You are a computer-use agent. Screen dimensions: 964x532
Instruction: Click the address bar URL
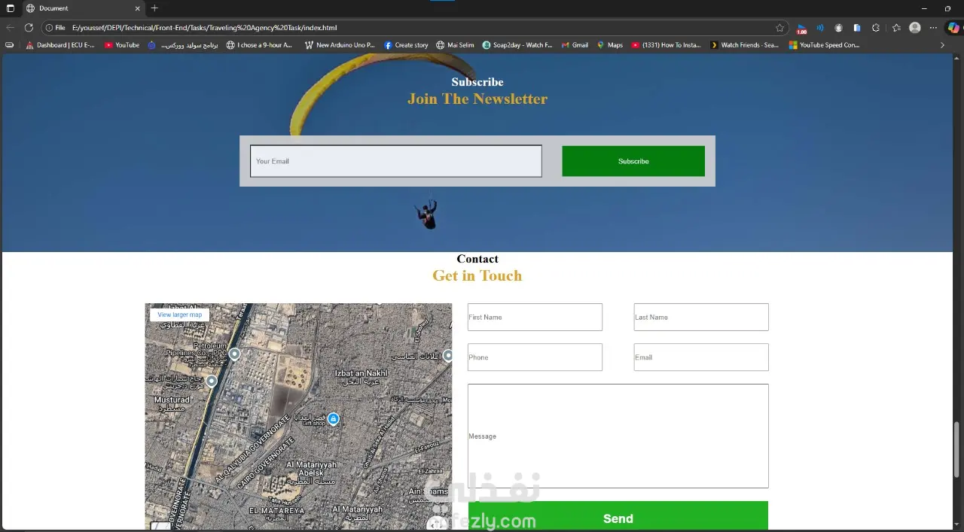tap(204, 28)
